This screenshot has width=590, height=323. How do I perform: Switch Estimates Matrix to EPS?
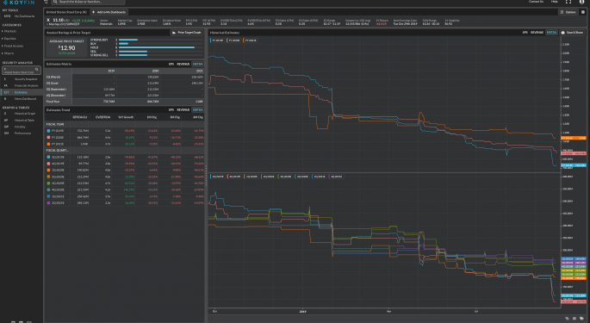(x=171, y=64)
